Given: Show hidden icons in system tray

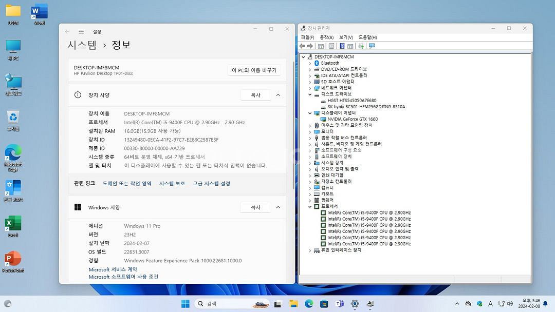Looking at the screenshot, I should pos(457,303).
